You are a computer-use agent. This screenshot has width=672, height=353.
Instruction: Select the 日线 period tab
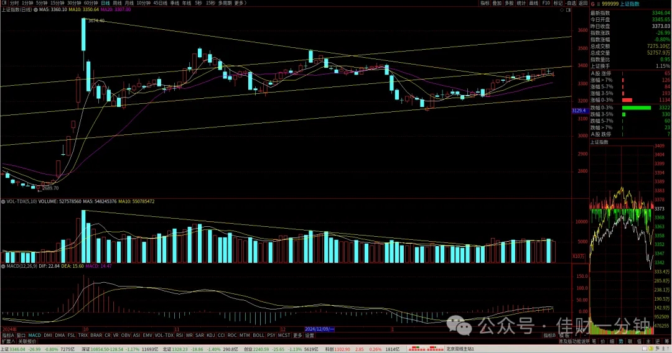tap(105, 3)
